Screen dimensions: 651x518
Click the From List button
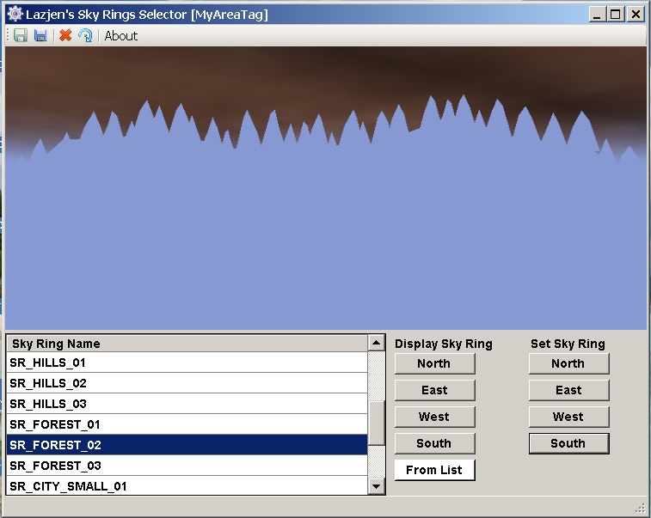click(x=434, y=470)
